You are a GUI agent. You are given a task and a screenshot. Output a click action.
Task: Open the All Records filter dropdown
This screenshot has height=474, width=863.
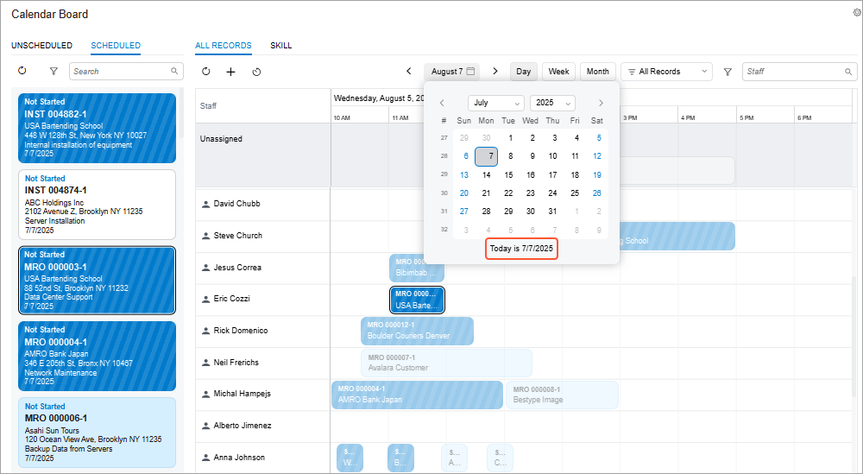pyautogui.click(x=666, y=72)
